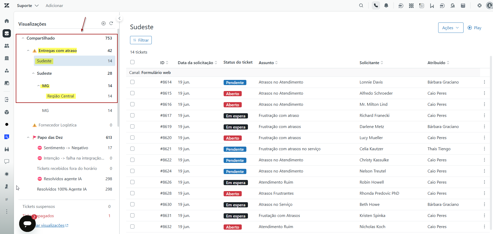Click the Adicionar tab button
This screenshot has width=493, height=234.
[x=54, y=5]
